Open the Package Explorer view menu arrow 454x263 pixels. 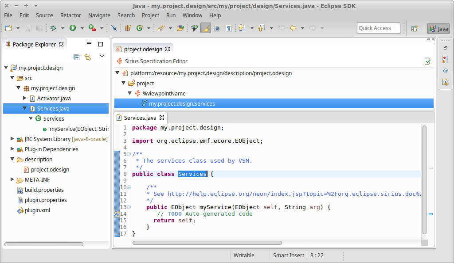tap(102, 56)
